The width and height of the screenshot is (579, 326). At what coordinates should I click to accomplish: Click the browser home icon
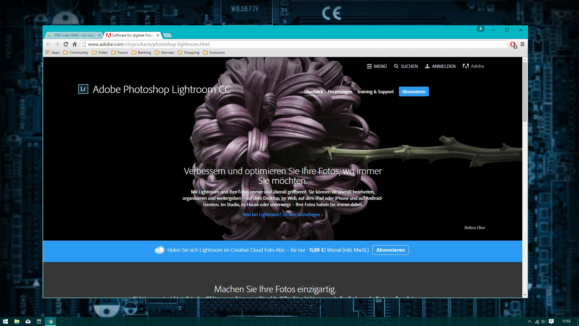74,44
